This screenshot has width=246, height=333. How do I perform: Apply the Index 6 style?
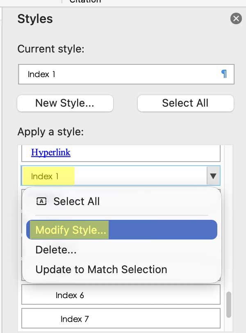pyautogui.click(x=70, y=295)
